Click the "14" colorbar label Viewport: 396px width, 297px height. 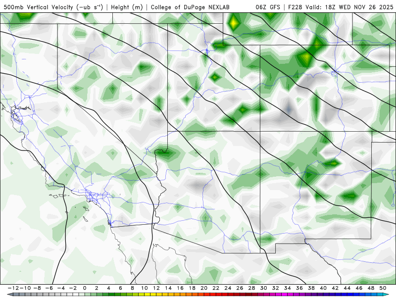point(168,288)
